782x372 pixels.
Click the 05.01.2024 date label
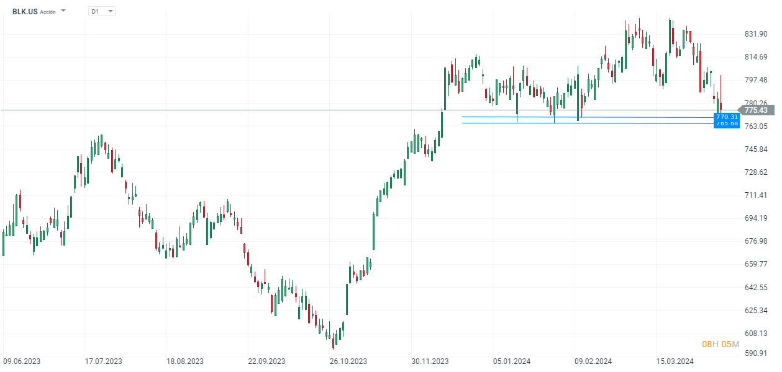click(x=512, y=361)
